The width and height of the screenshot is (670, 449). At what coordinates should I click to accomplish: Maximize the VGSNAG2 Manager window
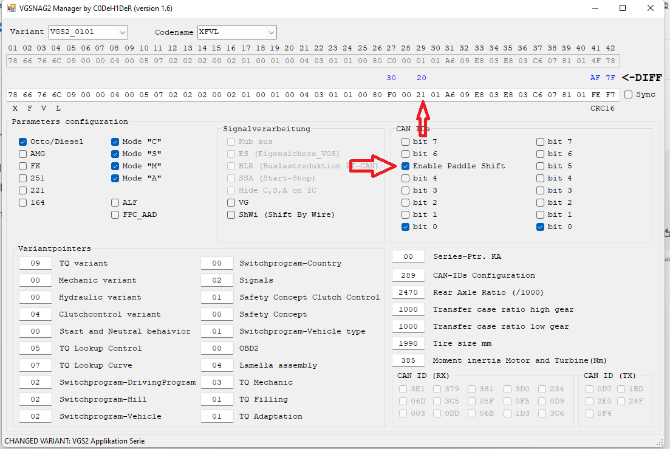(x=623, y=9)
